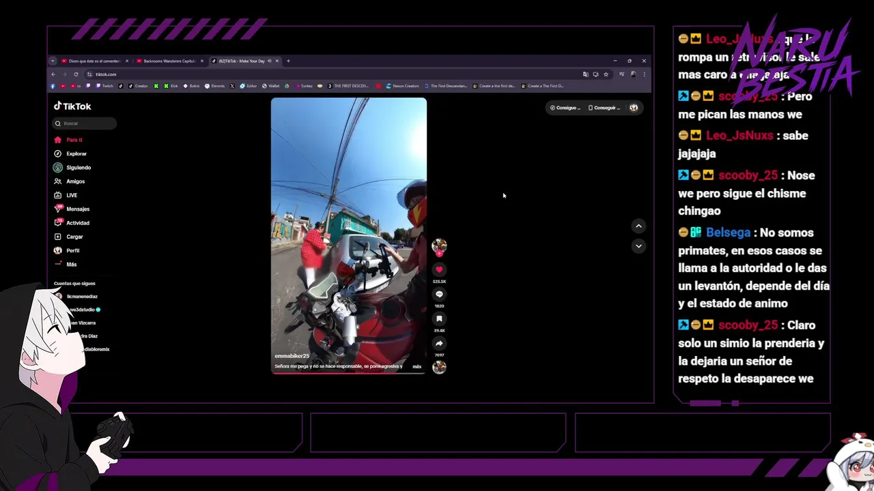Open the Facebook bookmark
The image size is (874, 491).
tap(53, 86)
